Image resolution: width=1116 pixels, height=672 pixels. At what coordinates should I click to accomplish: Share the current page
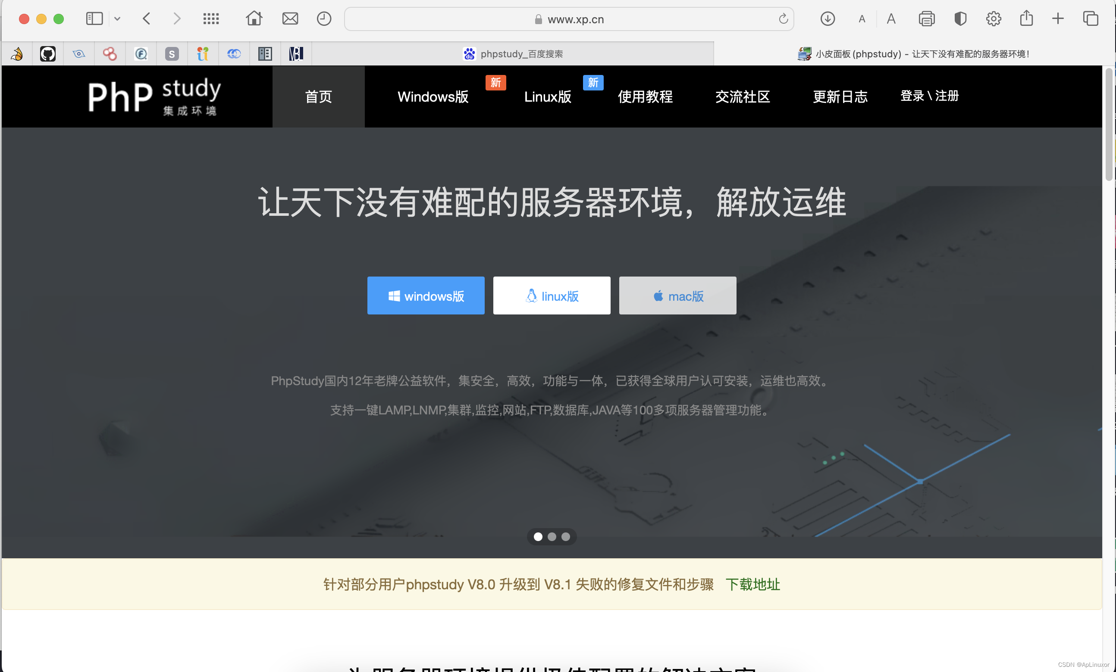[x=1026, y=19]
